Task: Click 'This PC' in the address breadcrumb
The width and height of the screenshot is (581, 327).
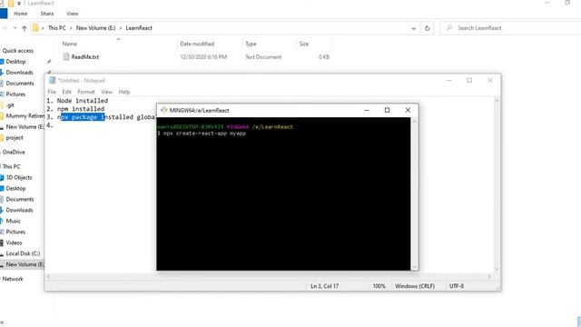Action: (56, 28)
